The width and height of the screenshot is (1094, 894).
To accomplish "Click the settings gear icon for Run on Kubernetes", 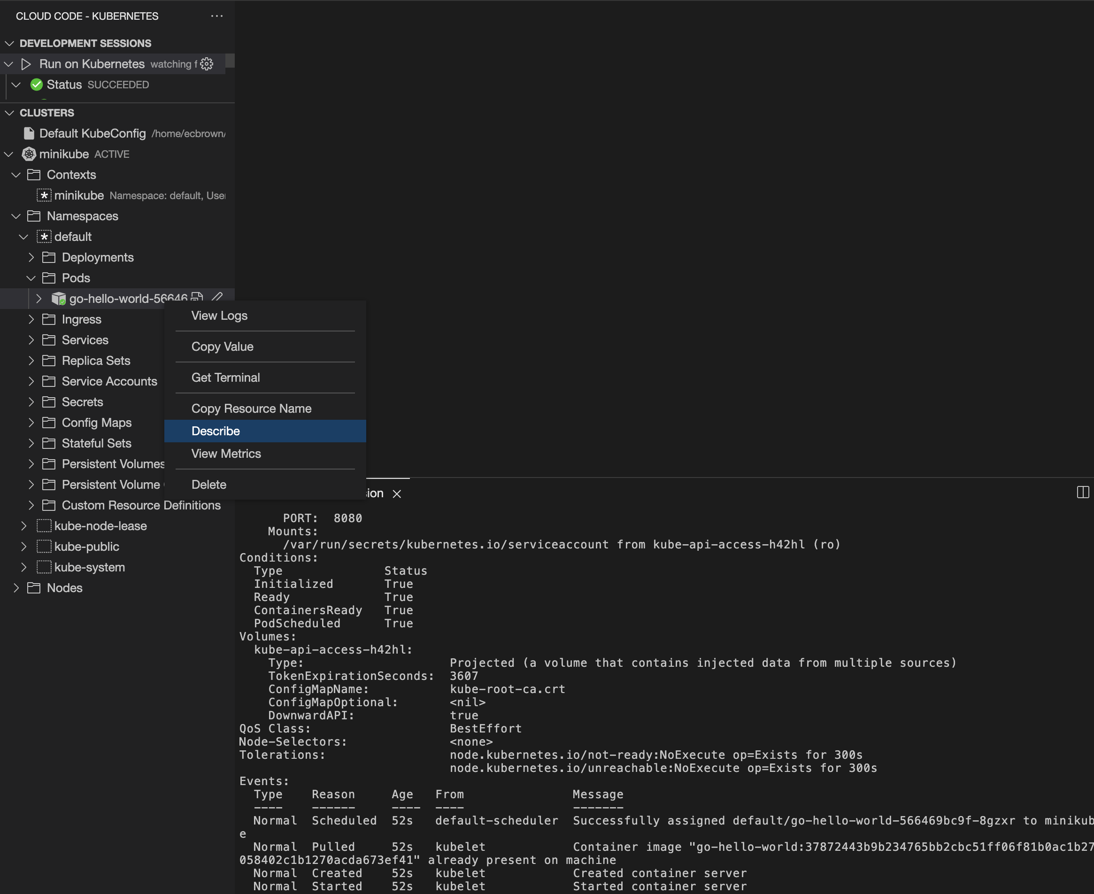I will (208, 63).
